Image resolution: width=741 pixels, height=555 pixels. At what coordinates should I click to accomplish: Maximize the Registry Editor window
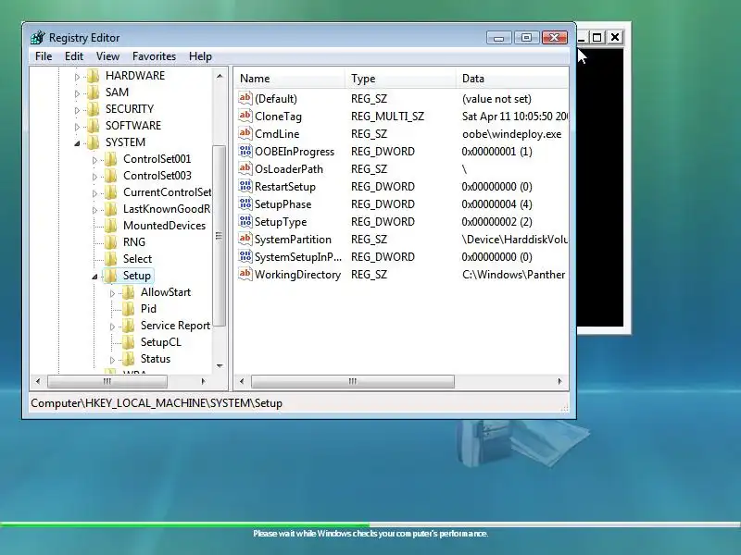[x=526, y=37]
